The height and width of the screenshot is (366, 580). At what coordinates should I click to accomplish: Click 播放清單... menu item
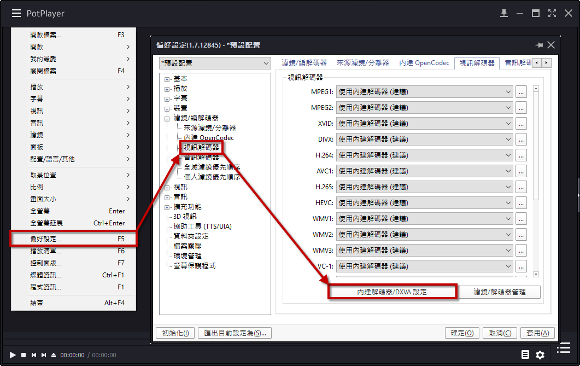(x=74, y=251)
